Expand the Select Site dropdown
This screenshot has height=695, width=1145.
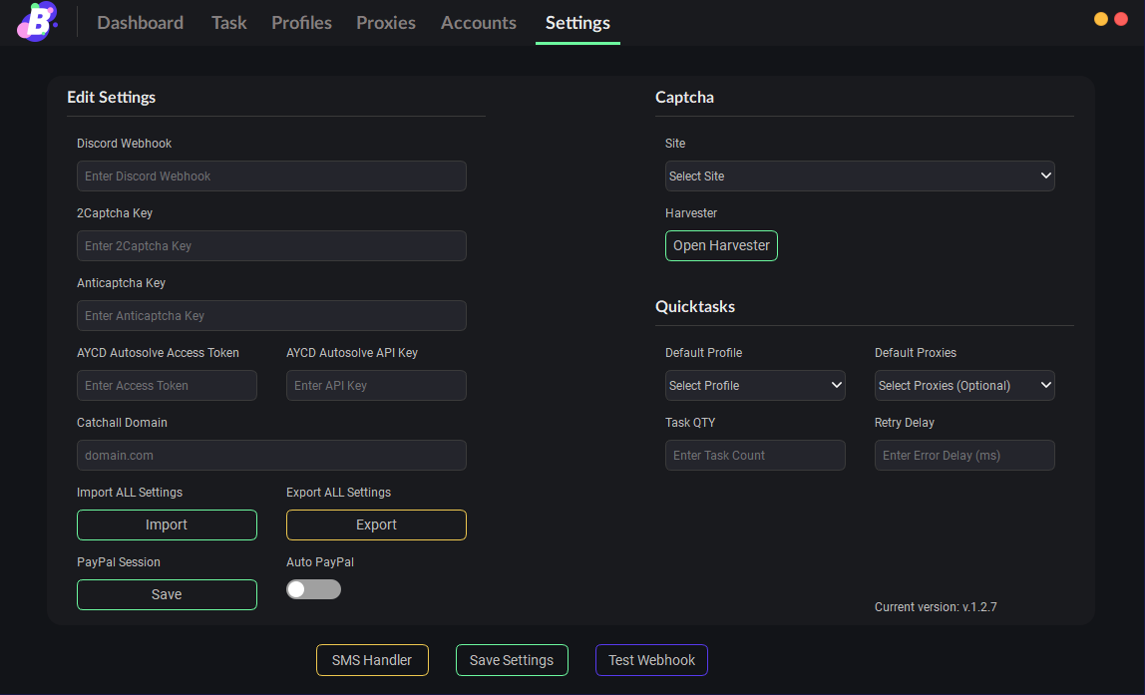(860, 176)
